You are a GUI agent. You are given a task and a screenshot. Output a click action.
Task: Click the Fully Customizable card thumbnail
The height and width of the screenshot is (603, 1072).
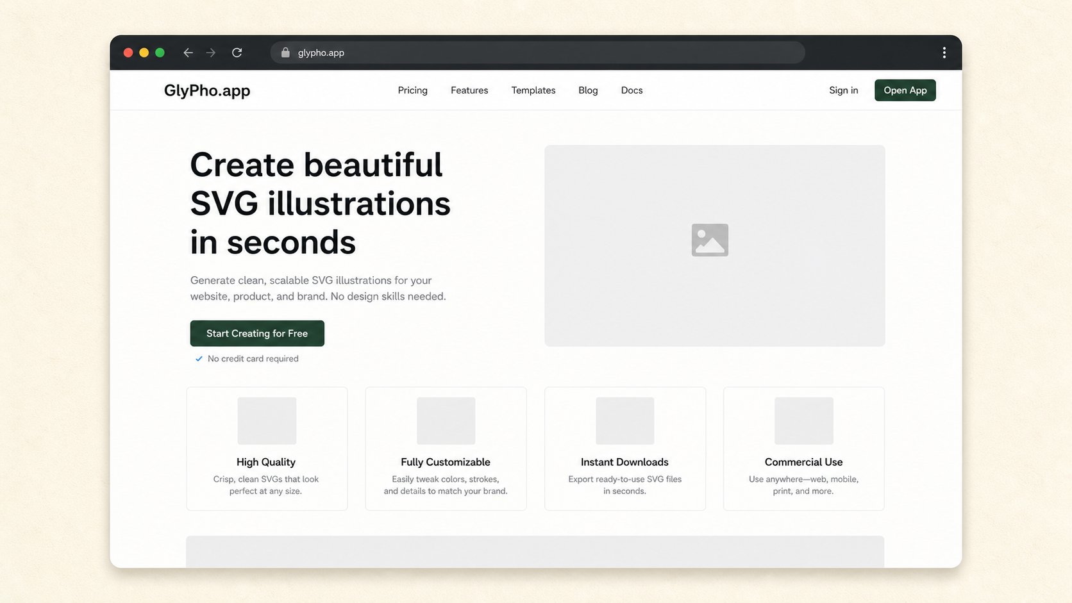coord(446,420)
